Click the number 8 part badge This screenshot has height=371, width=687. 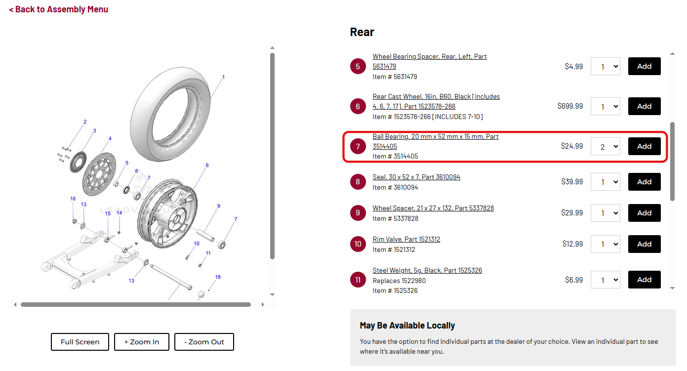click(x=358, y=182)
